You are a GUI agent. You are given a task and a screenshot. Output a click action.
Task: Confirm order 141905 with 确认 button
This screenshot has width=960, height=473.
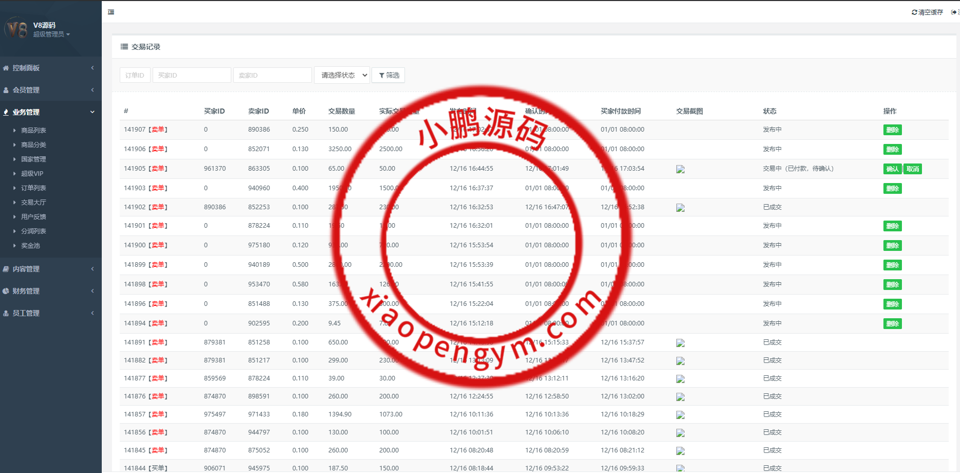892,169
